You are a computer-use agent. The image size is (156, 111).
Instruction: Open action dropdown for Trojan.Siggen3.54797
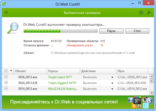click(112, 83)
